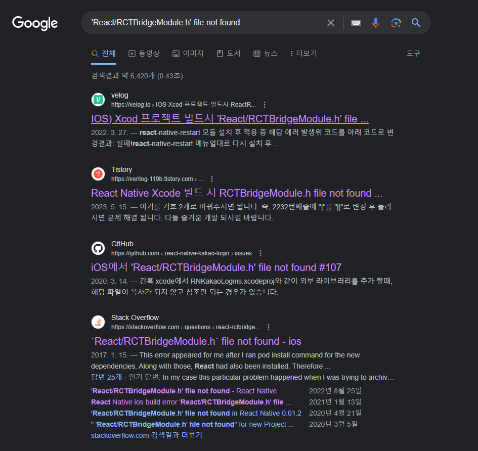Click the github.com react-native-kakao-login URL breadcrumb

pyautogui.click(x=182, y=253)
